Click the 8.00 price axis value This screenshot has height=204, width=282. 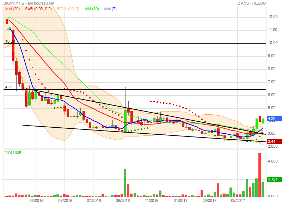click(x=271, y=69)
